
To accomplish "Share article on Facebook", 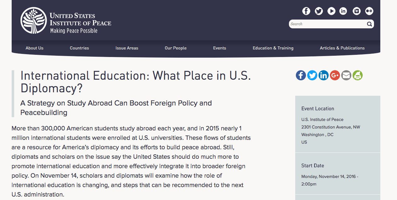I will click(301, 75).
